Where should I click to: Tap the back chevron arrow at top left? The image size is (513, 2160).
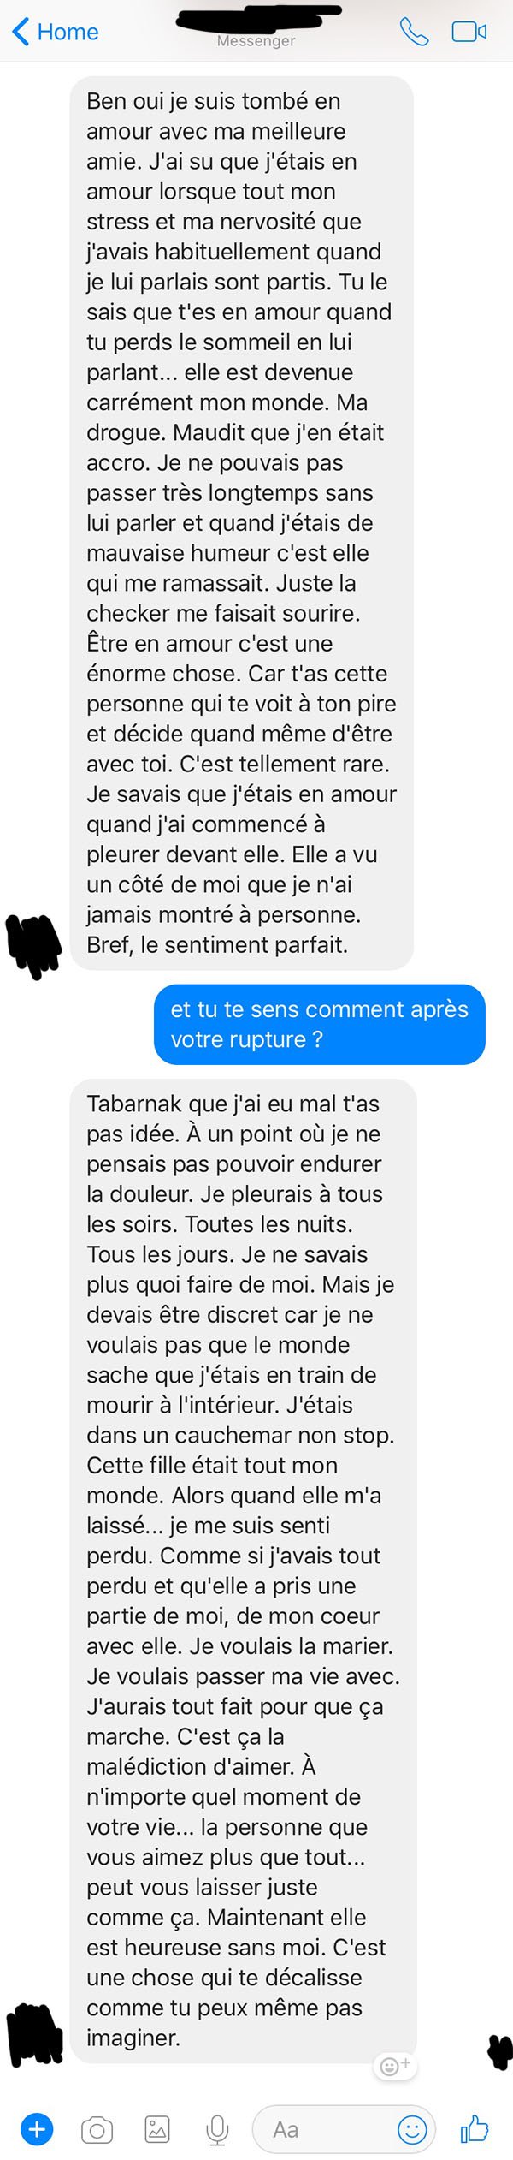(21, 32)
